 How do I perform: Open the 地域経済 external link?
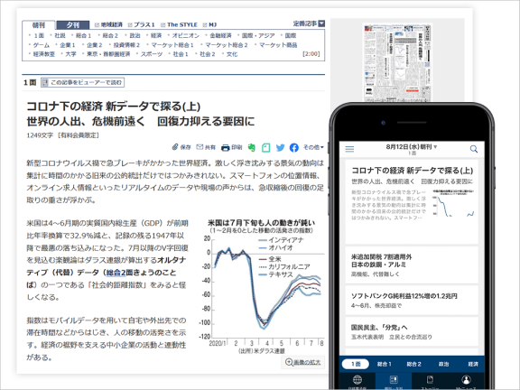108,25
